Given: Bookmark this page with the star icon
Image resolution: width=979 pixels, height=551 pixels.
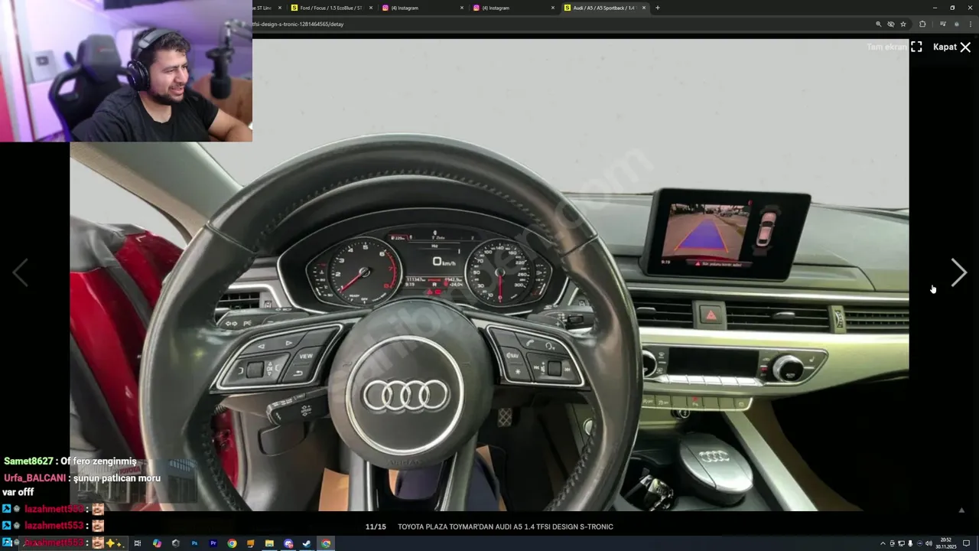Looking at the screenshot, I should click(903, 24).
